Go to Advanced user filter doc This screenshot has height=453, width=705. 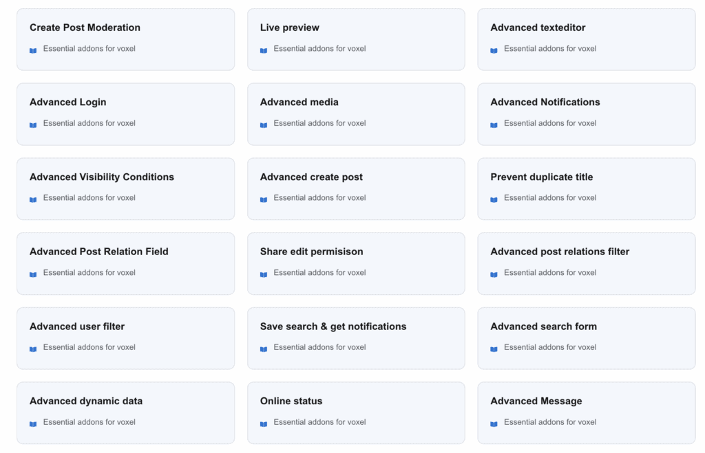coord(77,327)
